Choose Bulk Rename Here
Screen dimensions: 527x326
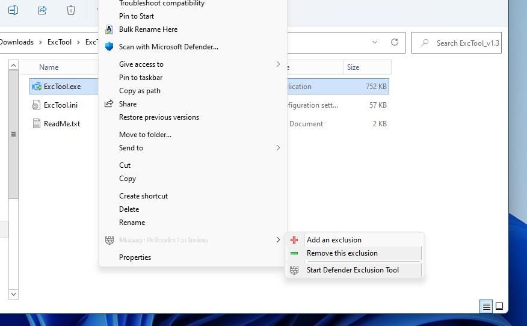pyautogui.click(x=148, y=29)
